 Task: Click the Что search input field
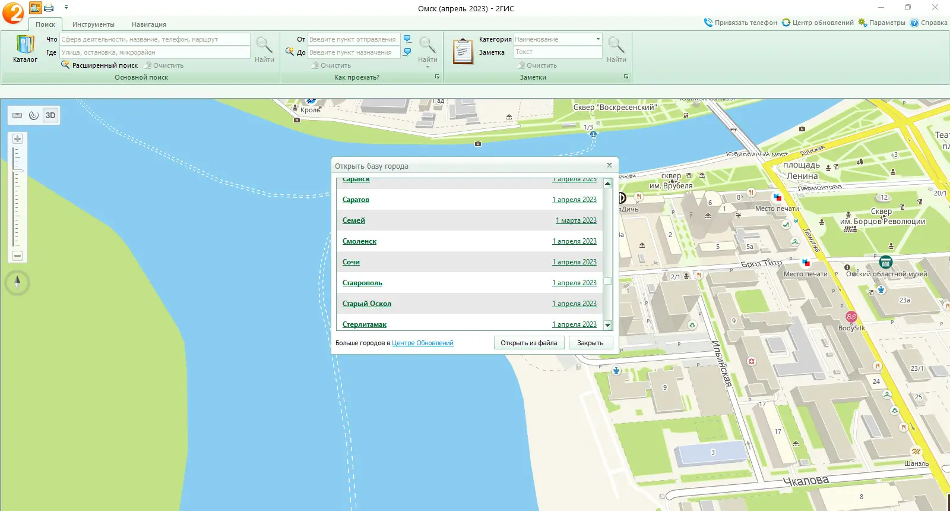coord(154,39)
